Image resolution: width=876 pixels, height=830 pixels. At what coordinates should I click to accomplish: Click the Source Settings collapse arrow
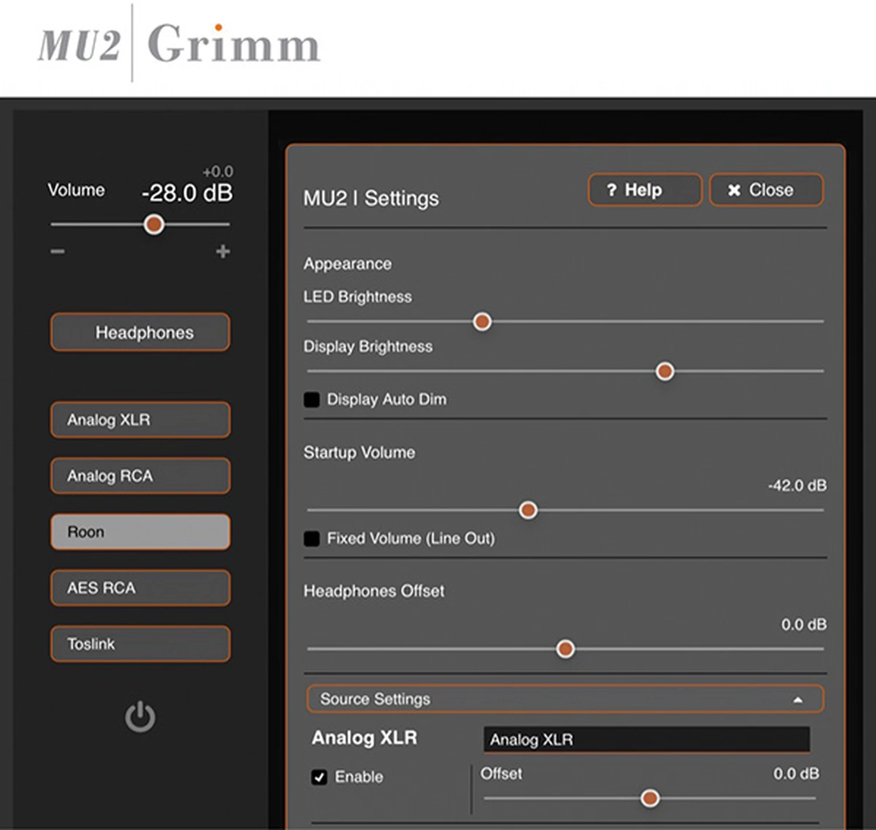point(798,700)
